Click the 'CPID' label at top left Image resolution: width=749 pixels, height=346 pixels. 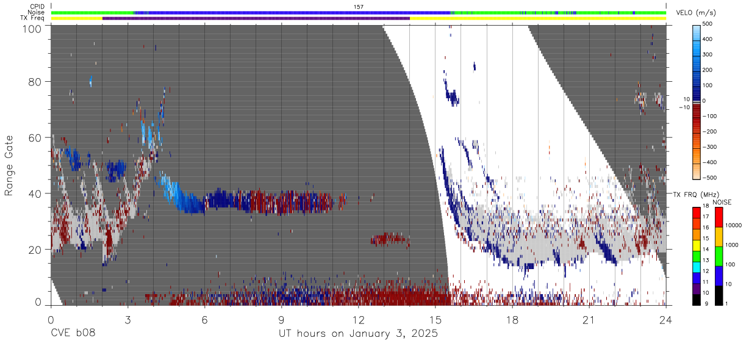37,7
